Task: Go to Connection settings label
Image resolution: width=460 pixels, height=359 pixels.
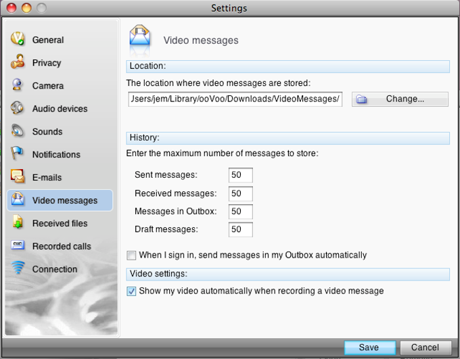Action: [55, 269]
